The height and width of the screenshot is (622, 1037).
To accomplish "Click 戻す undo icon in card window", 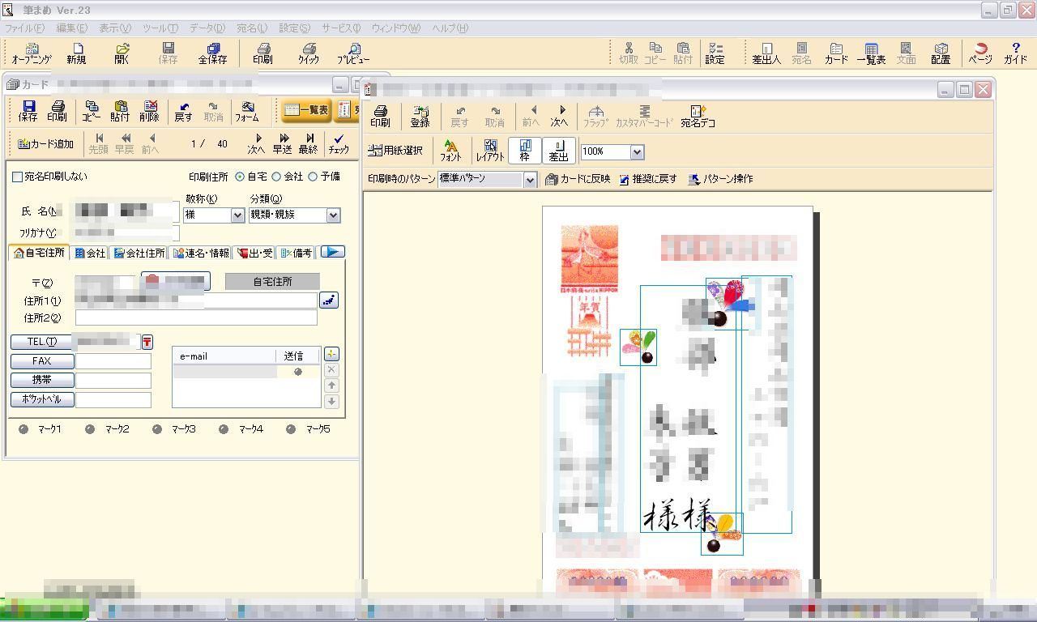I will tap(183, 111).
